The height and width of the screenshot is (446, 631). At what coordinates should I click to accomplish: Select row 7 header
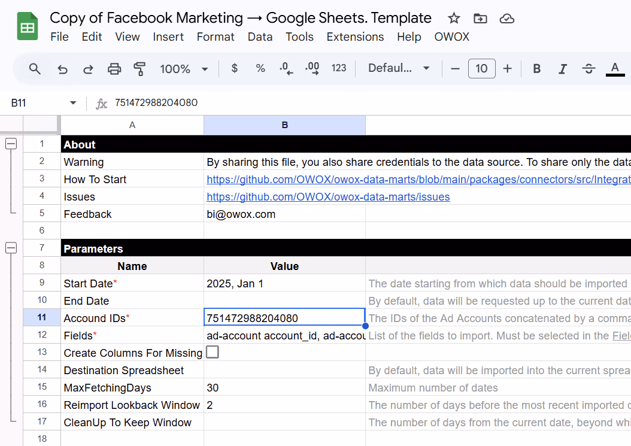click(42, 248)
